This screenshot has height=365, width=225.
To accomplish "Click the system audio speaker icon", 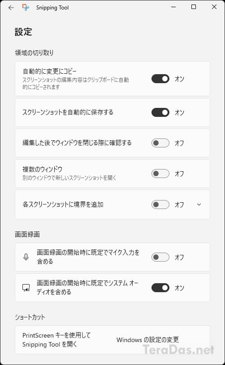I will point(26,288).
